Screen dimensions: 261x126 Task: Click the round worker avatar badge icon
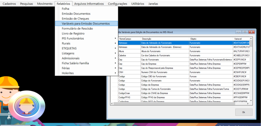pos(27,106)
